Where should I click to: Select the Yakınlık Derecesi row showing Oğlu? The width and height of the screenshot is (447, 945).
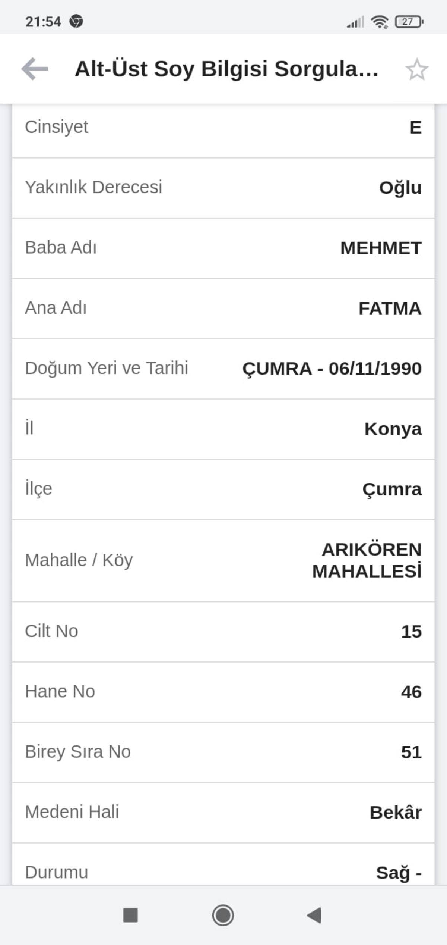click(x=223, y=187)
